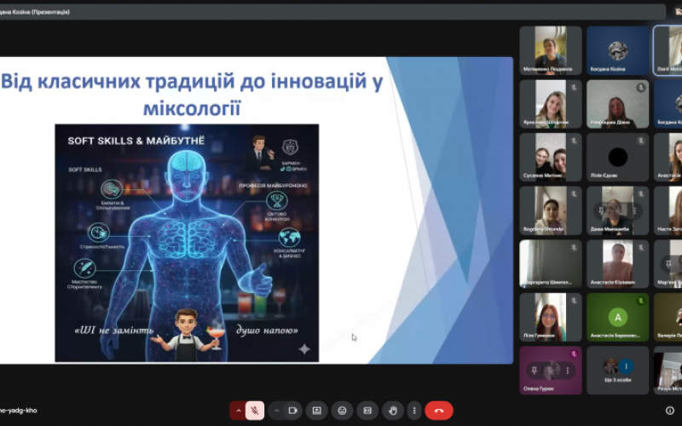Open options dots on Олена Гурюк tile
Viewport: 682px width, 426px height.
[567, 371]
